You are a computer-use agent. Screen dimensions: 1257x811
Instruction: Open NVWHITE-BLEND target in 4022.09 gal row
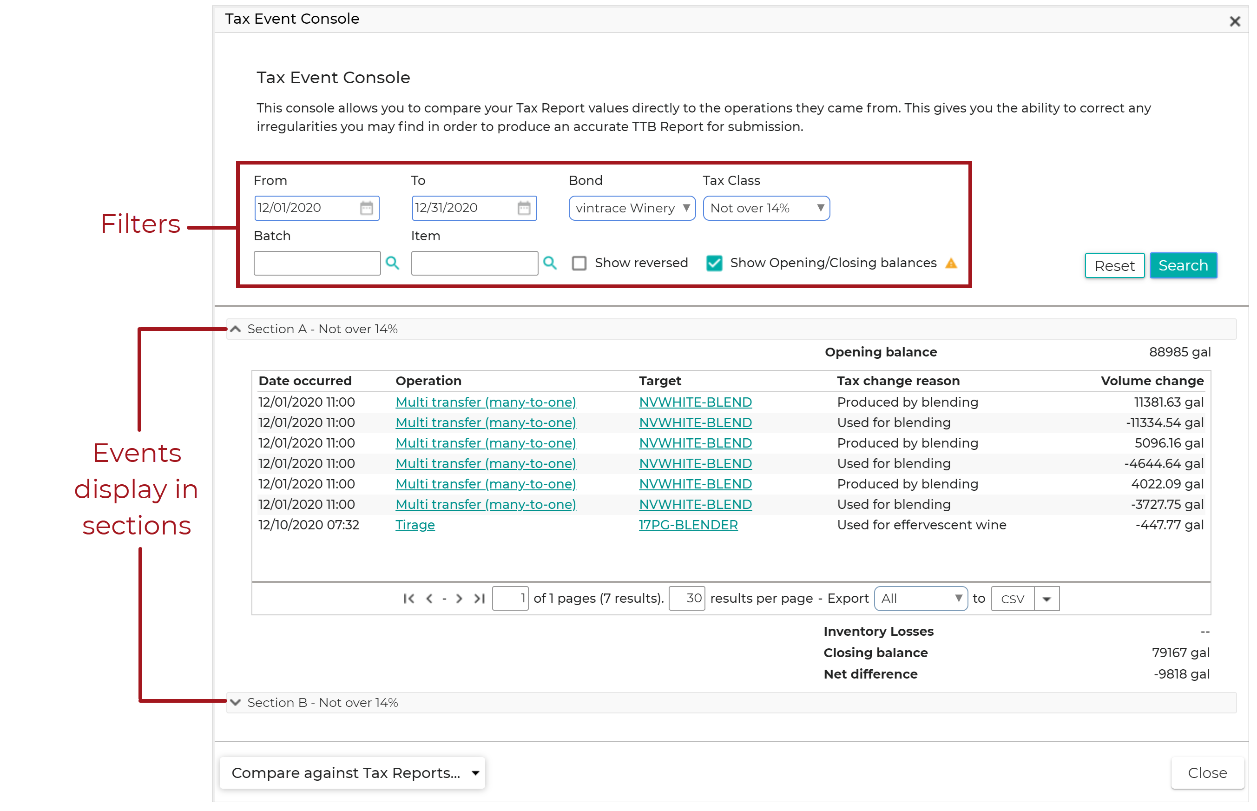point(695,484)
